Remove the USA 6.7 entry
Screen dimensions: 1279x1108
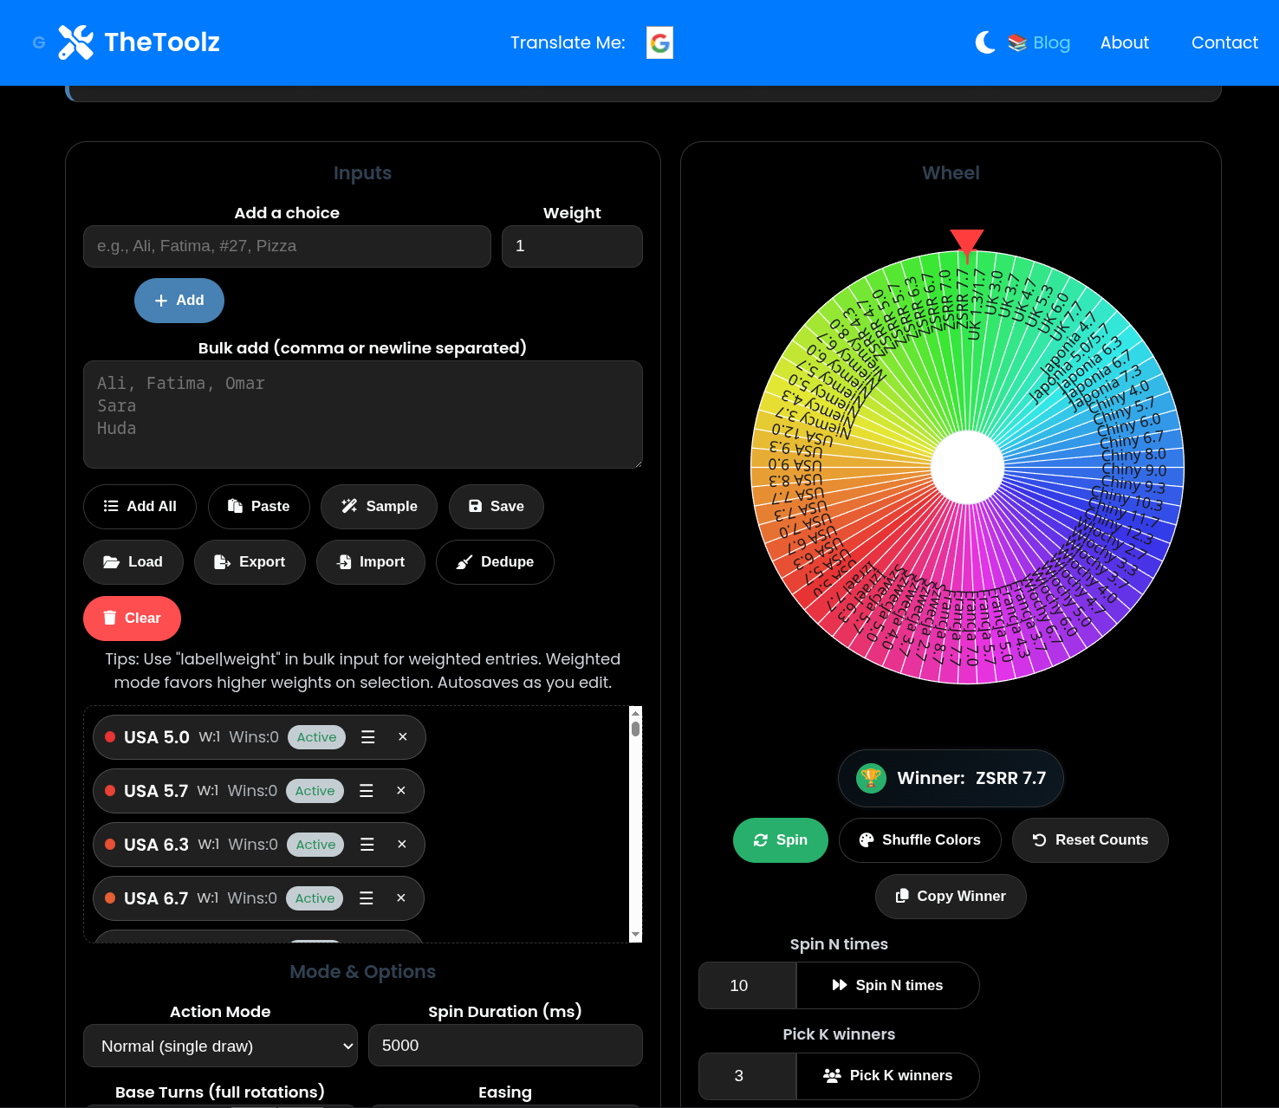pos(401,898)
